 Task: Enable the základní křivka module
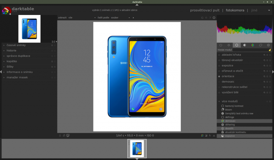click(x=219, y=55)
